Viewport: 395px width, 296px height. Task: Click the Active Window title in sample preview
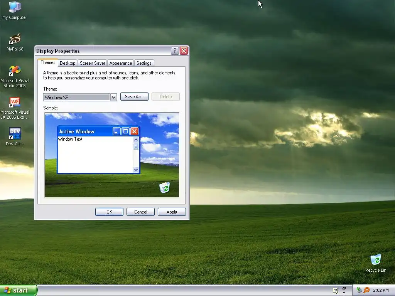(x=77, y=132)
